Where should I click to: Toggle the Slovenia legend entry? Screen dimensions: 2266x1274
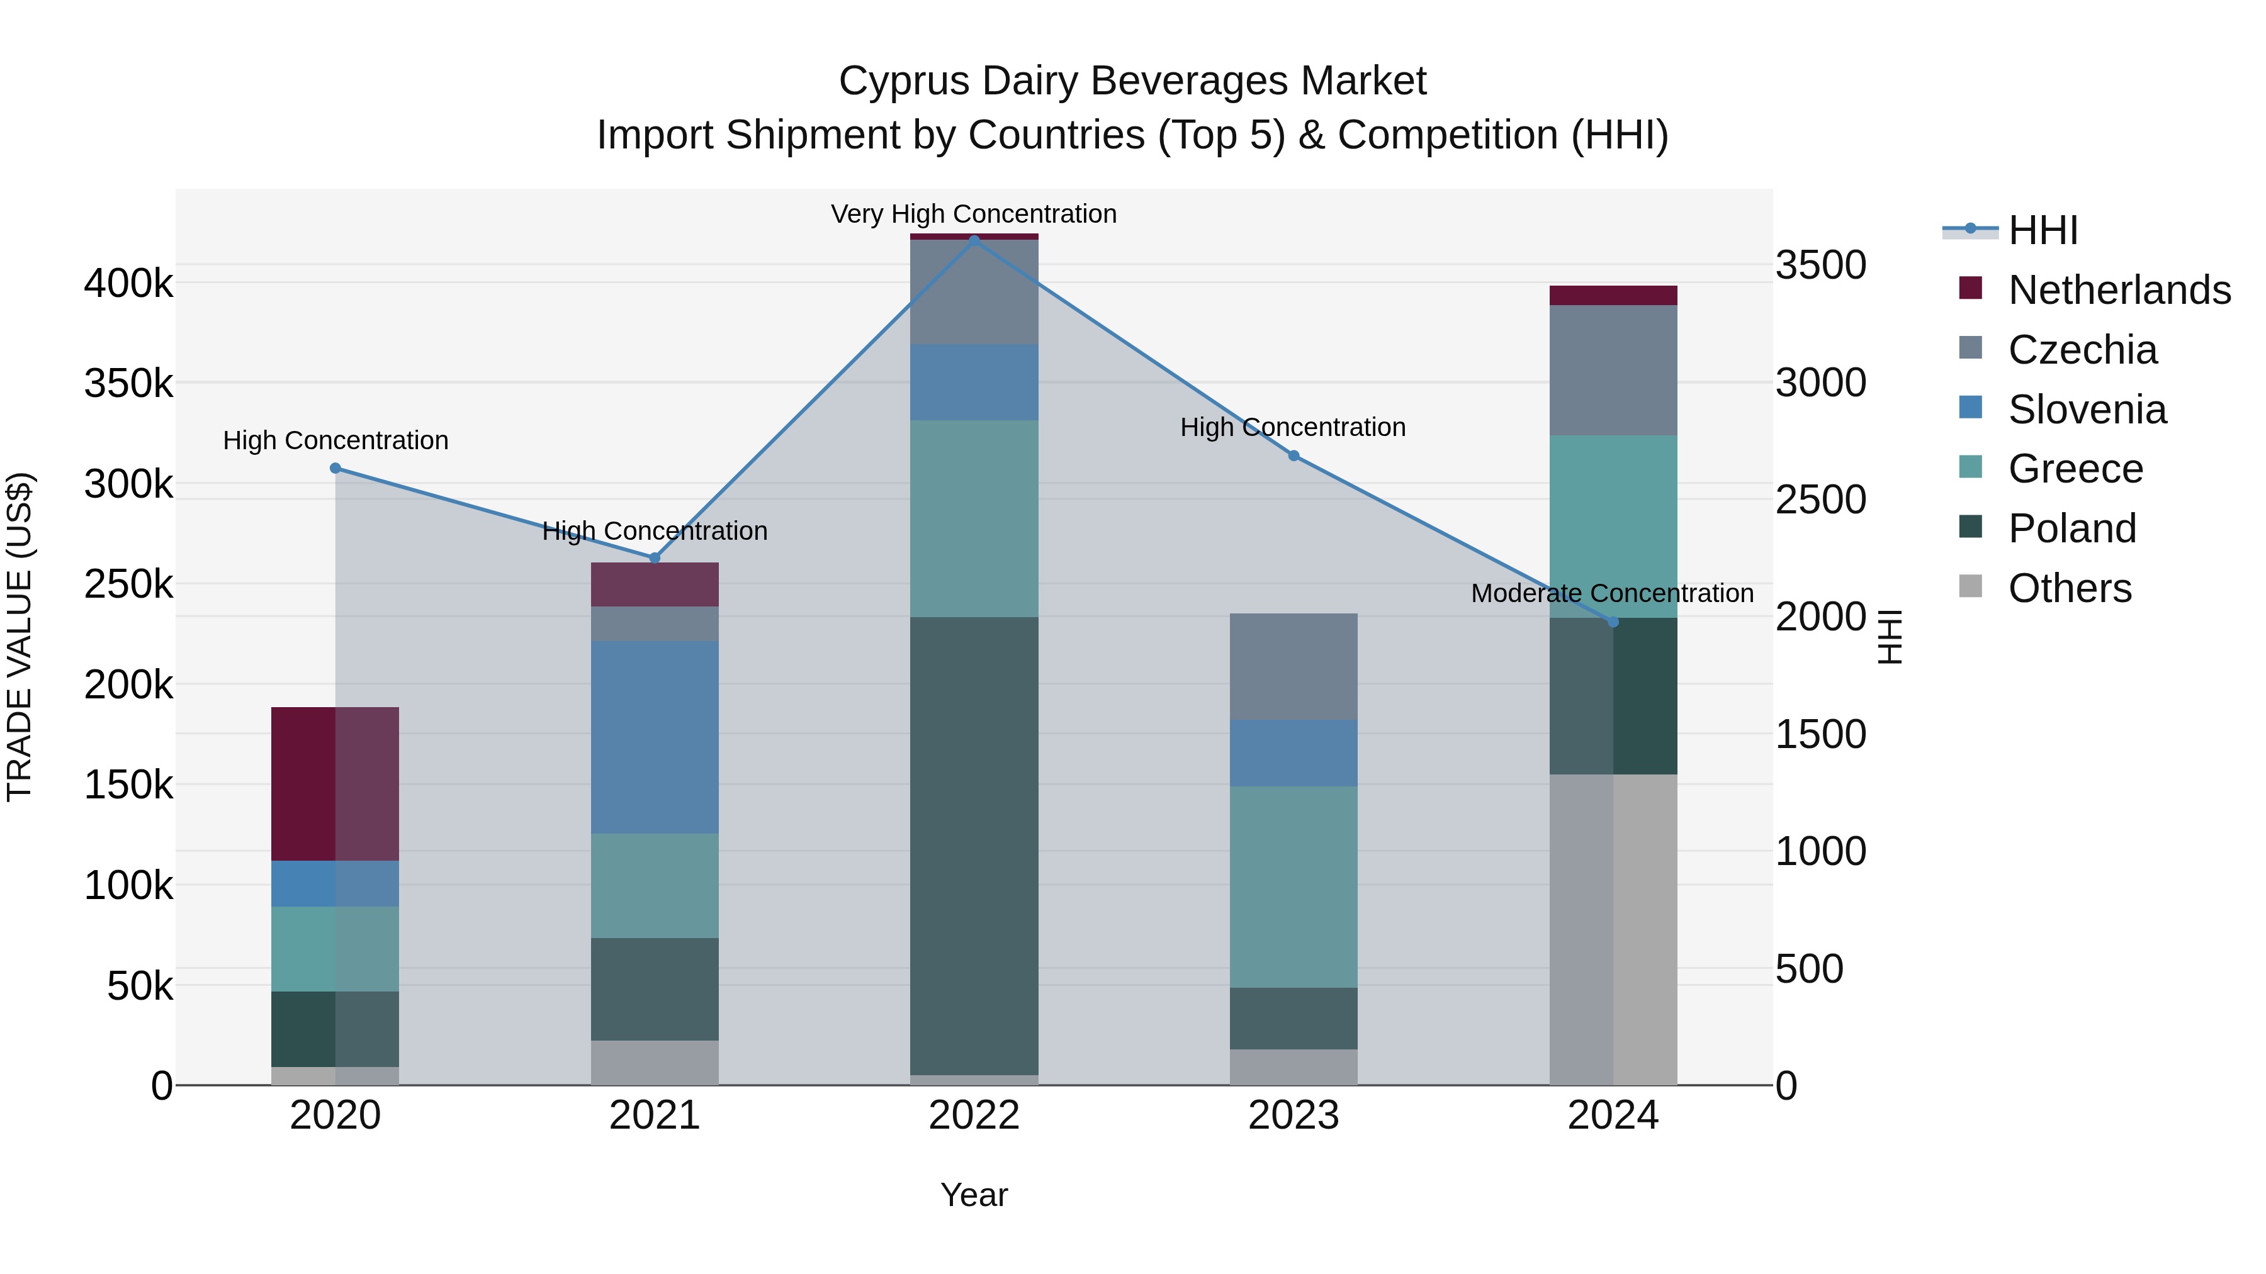pyautogui.click(x=2063, y=410)
